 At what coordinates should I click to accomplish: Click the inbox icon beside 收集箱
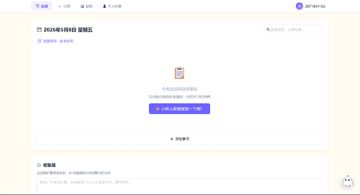pyautogui.click(x=39, y=165)
